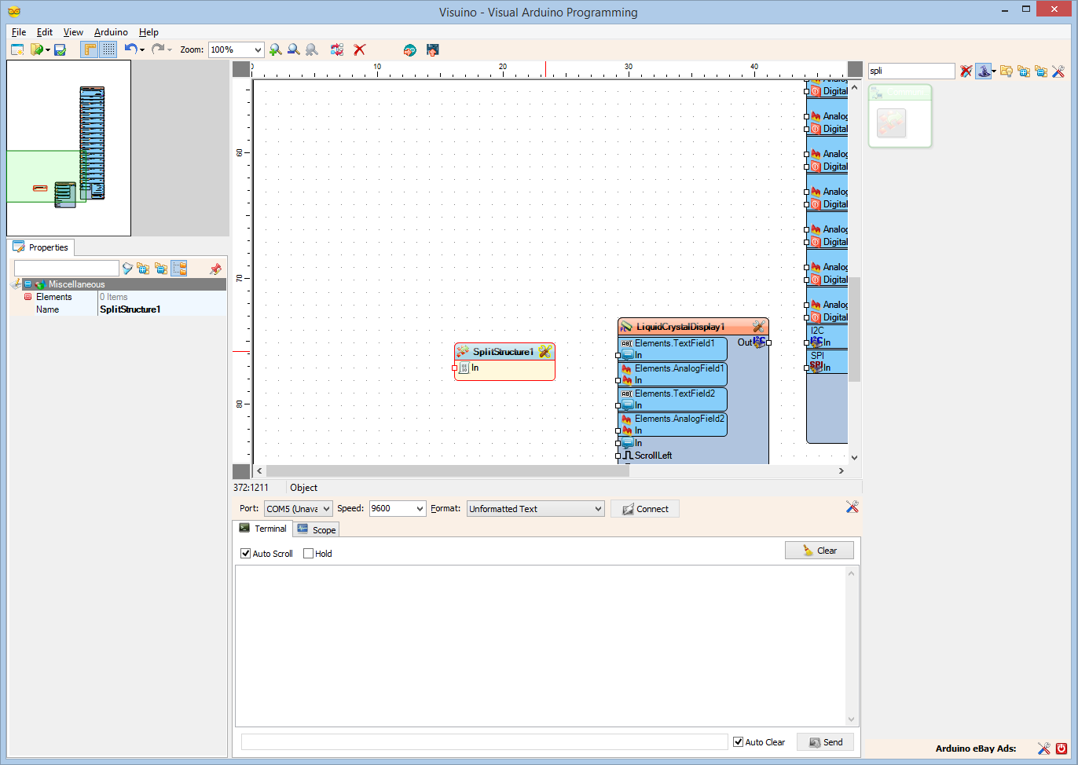
Task: Click the red X delete icon in toolbar
Action: coord(360,49)
